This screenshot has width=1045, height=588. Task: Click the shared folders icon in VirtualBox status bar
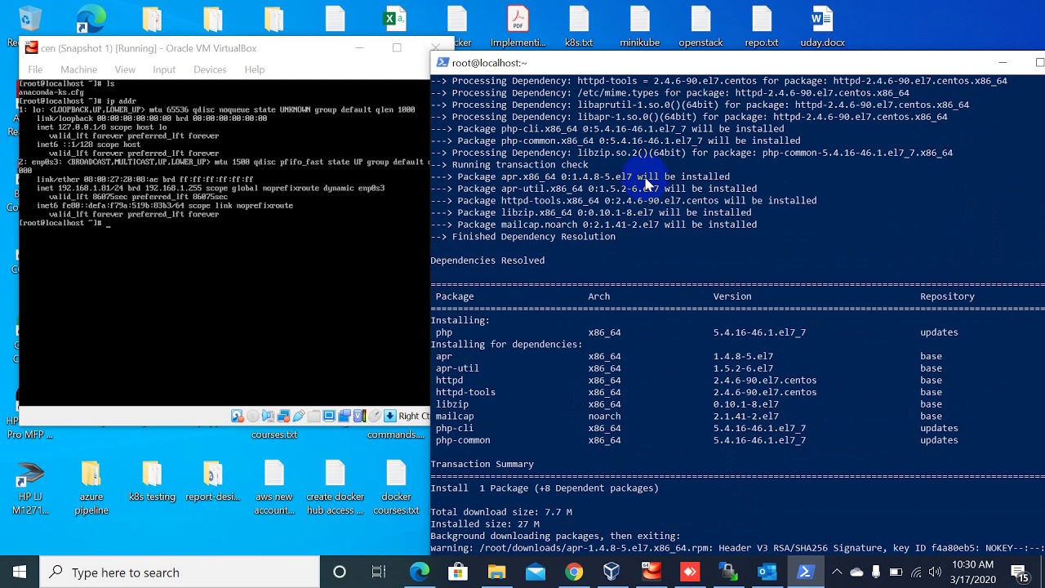[313, 416]
